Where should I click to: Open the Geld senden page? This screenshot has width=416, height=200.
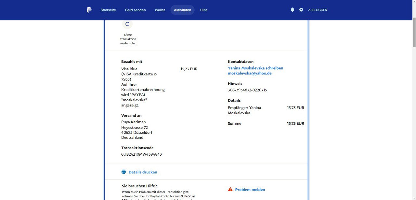point(135,10)
